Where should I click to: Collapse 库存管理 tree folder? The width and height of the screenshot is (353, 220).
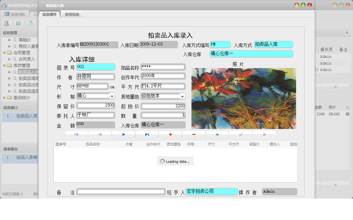(4, 66)
